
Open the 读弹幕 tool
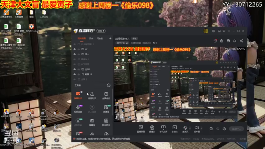[x=106, y=109]
